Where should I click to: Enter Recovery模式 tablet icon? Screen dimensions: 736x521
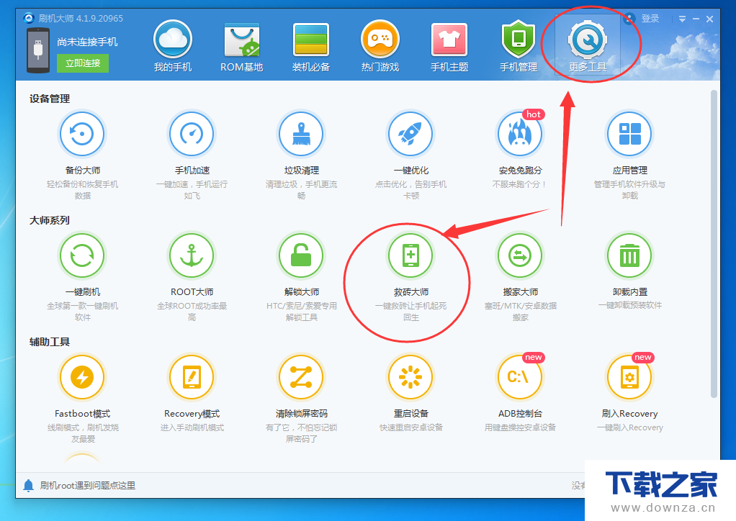pos(192,378)
